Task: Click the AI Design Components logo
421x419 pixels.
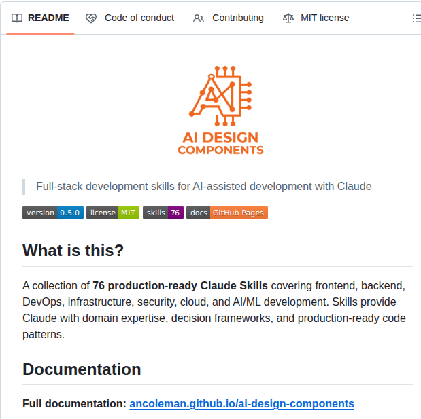Action: (220, 110)
